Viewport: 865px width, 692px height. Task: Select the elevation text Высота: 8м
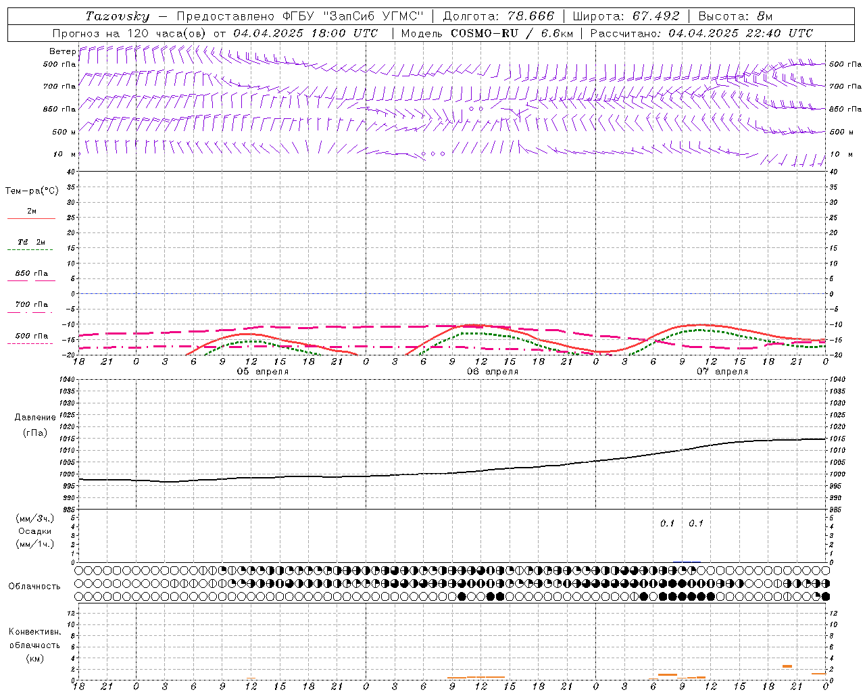(735, 16)
